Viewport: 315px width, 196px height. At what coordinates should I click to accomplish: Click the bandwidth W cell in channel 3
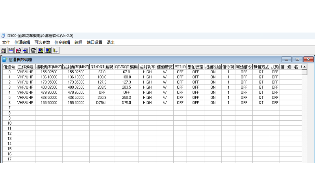coord(165,87)
